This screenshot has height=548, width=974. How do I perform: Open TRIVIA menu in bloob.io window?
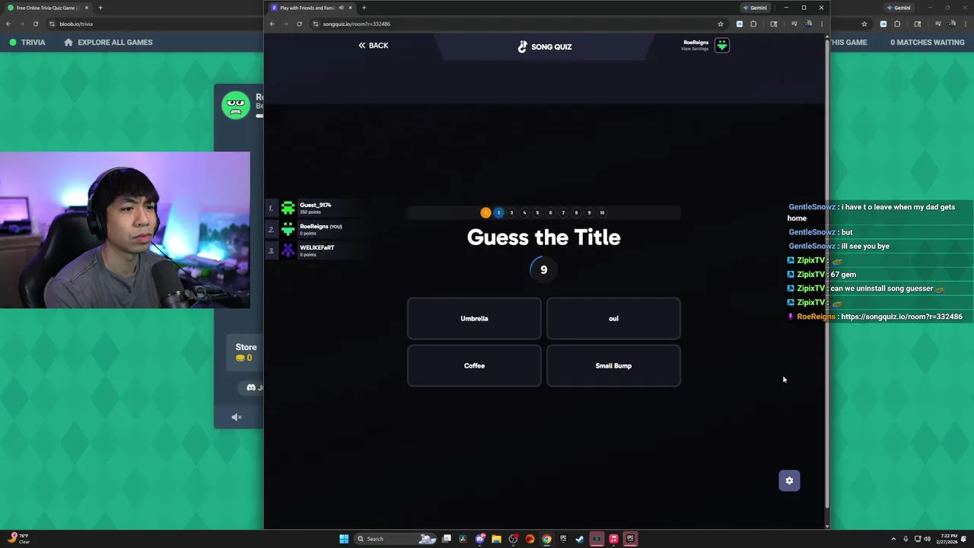coord(27,42)
